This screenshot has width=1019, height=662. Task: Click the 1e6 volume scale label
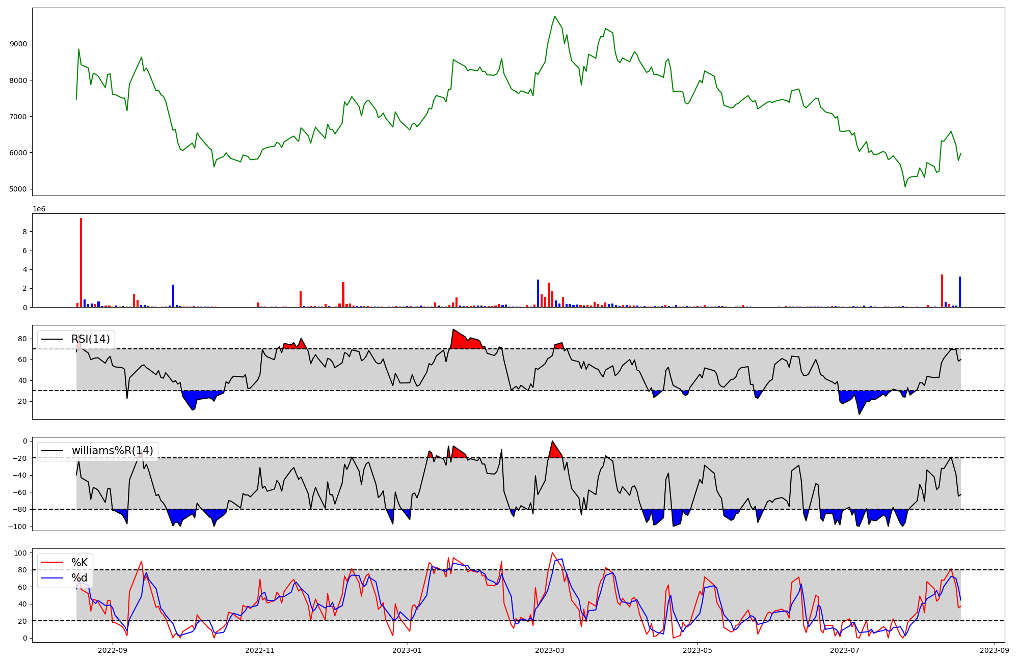pyautogui.click(x=39, y=209)
